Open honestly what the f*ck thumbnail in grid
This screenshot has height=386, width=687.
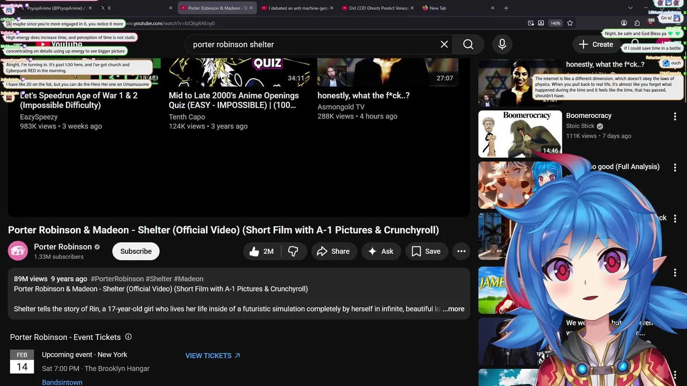click(x=388, y=72)
